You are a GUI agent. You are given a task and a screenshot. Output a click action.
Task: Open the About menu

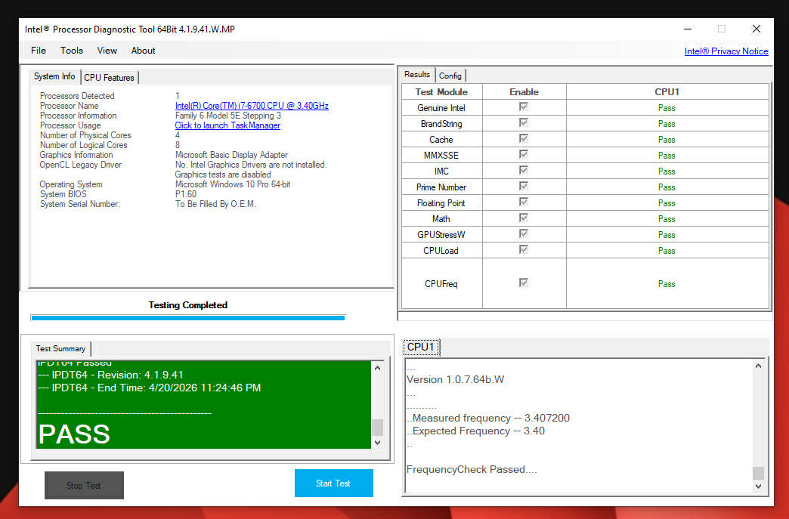143,51
